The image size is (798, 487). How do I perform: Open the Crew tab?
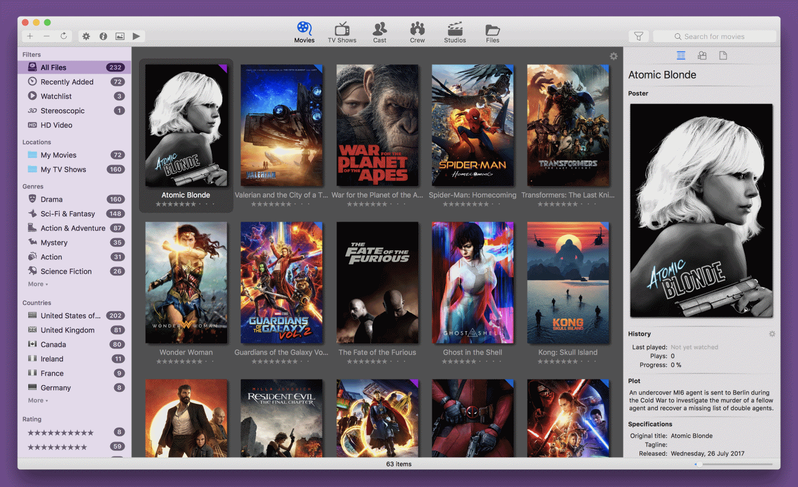point(417,32)
